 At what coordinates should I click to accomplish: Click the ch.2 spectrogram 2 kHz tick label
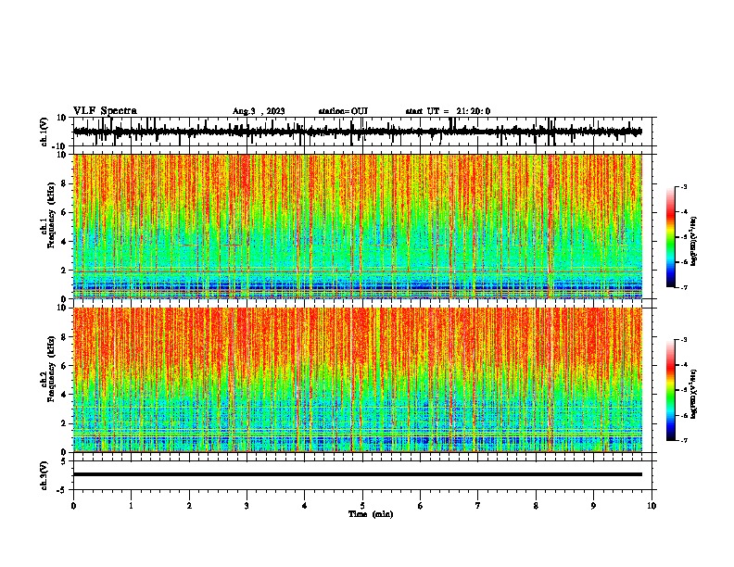(64, 423)
